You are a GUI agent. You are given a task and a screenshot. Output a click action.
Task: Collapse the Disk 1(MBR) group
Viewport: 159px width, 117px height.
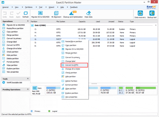tap(156, 25)
